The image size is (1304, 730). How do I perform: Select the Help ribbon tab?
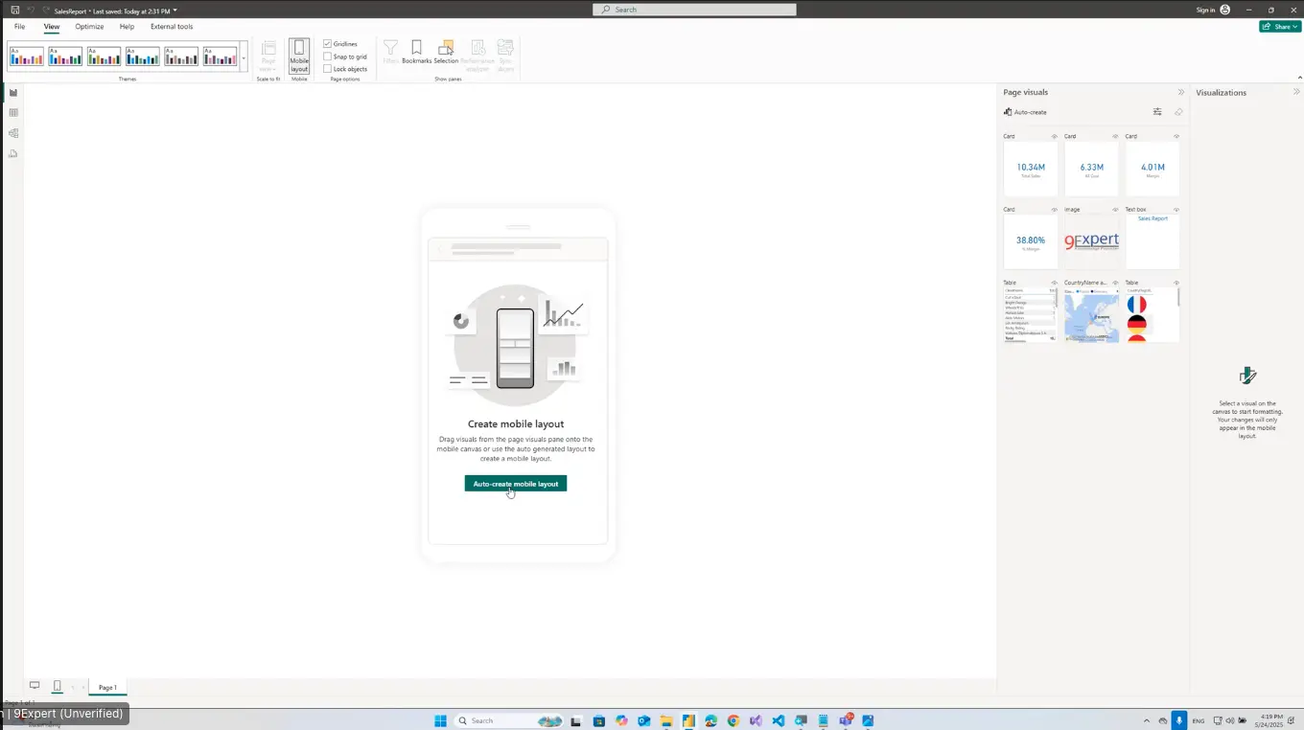[x=127, y=27]
